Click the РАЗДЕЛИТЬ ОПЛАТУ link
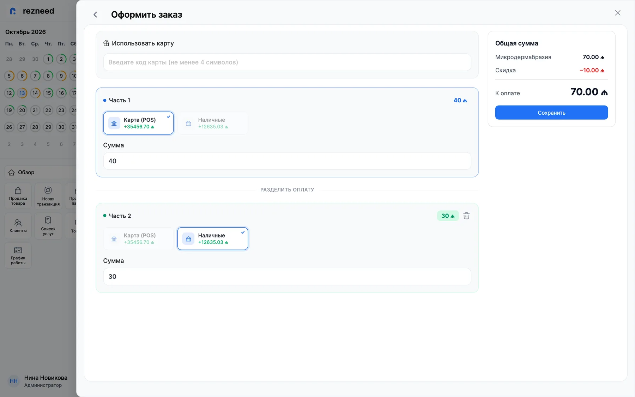 click(x=287, y=190)
